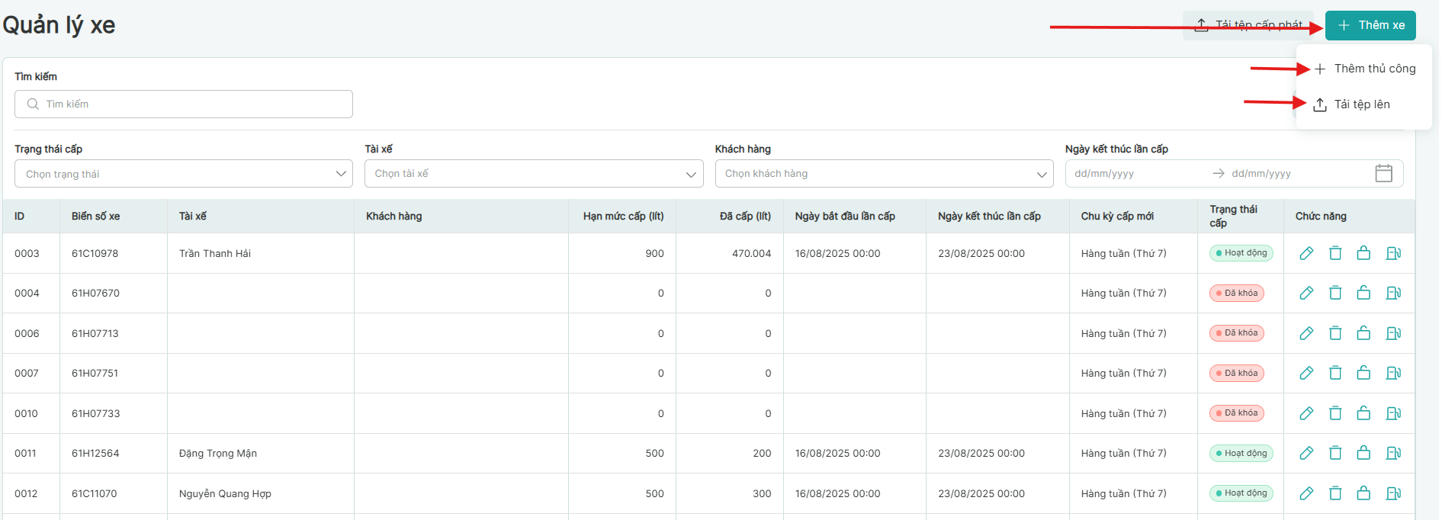Click the calendar icon in the date filter
This screenshot has height=520, width=1442.
(x=1383, y=174)
